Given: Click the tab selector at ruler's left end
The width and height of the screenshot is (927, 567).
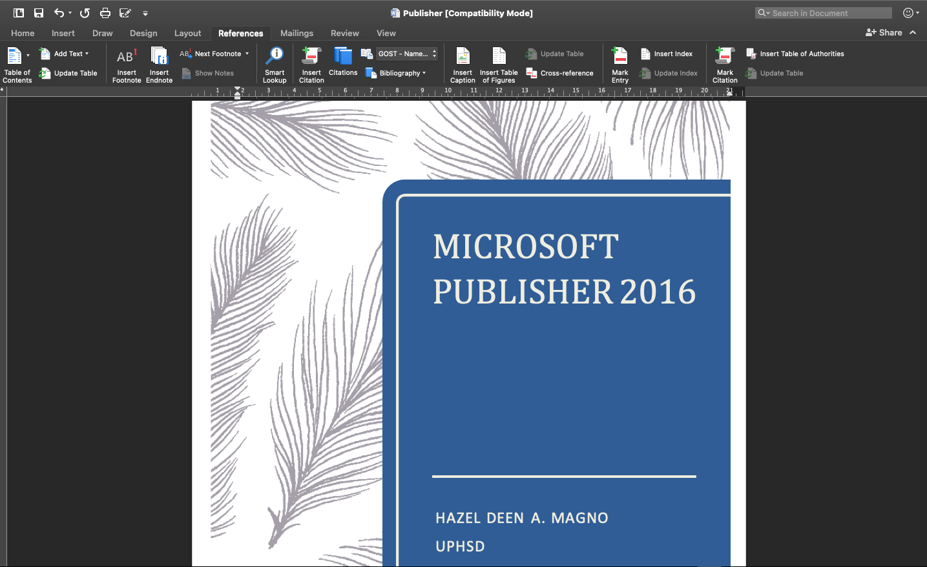Looking at the screenshot, I should tap(3, 90).
